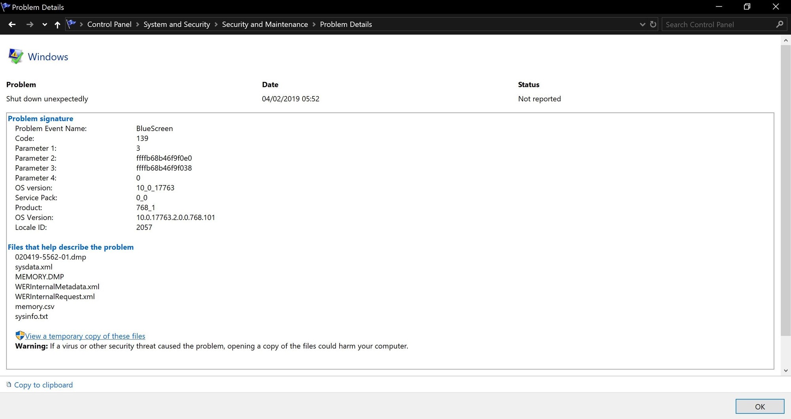Minimize the Problem Details window
791x419 pixels.
tap(719, 7)
